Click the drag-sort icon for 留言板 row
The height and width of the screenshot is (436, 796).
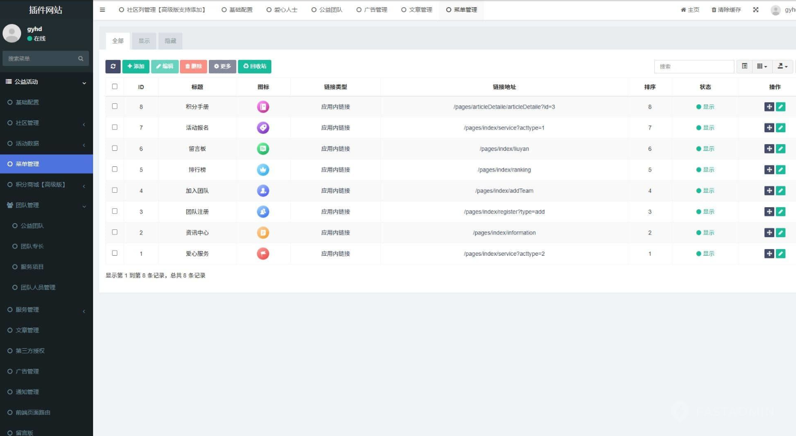tap(769, 149)
